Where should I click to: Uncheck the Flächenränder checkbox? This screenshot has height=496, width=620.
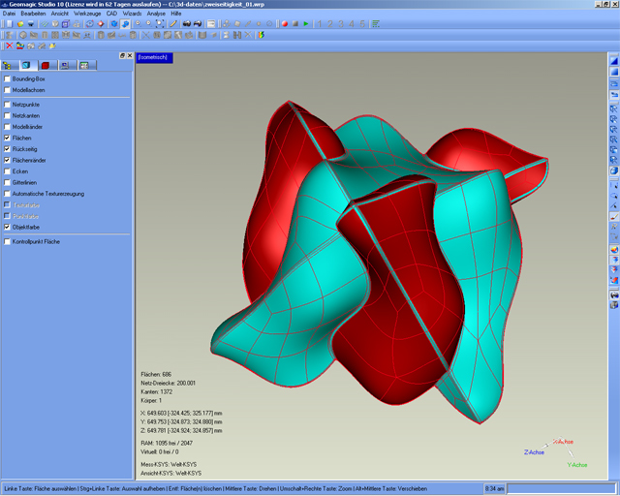pos(7,160)
